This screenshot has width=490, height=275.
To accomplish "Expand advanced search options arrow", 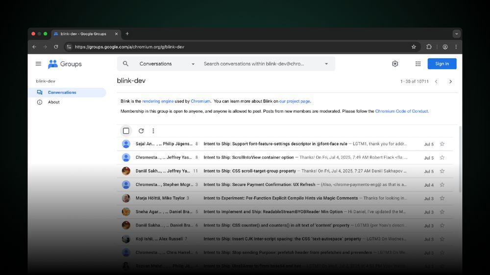I will pyautogui.click(x=326, y=63).
